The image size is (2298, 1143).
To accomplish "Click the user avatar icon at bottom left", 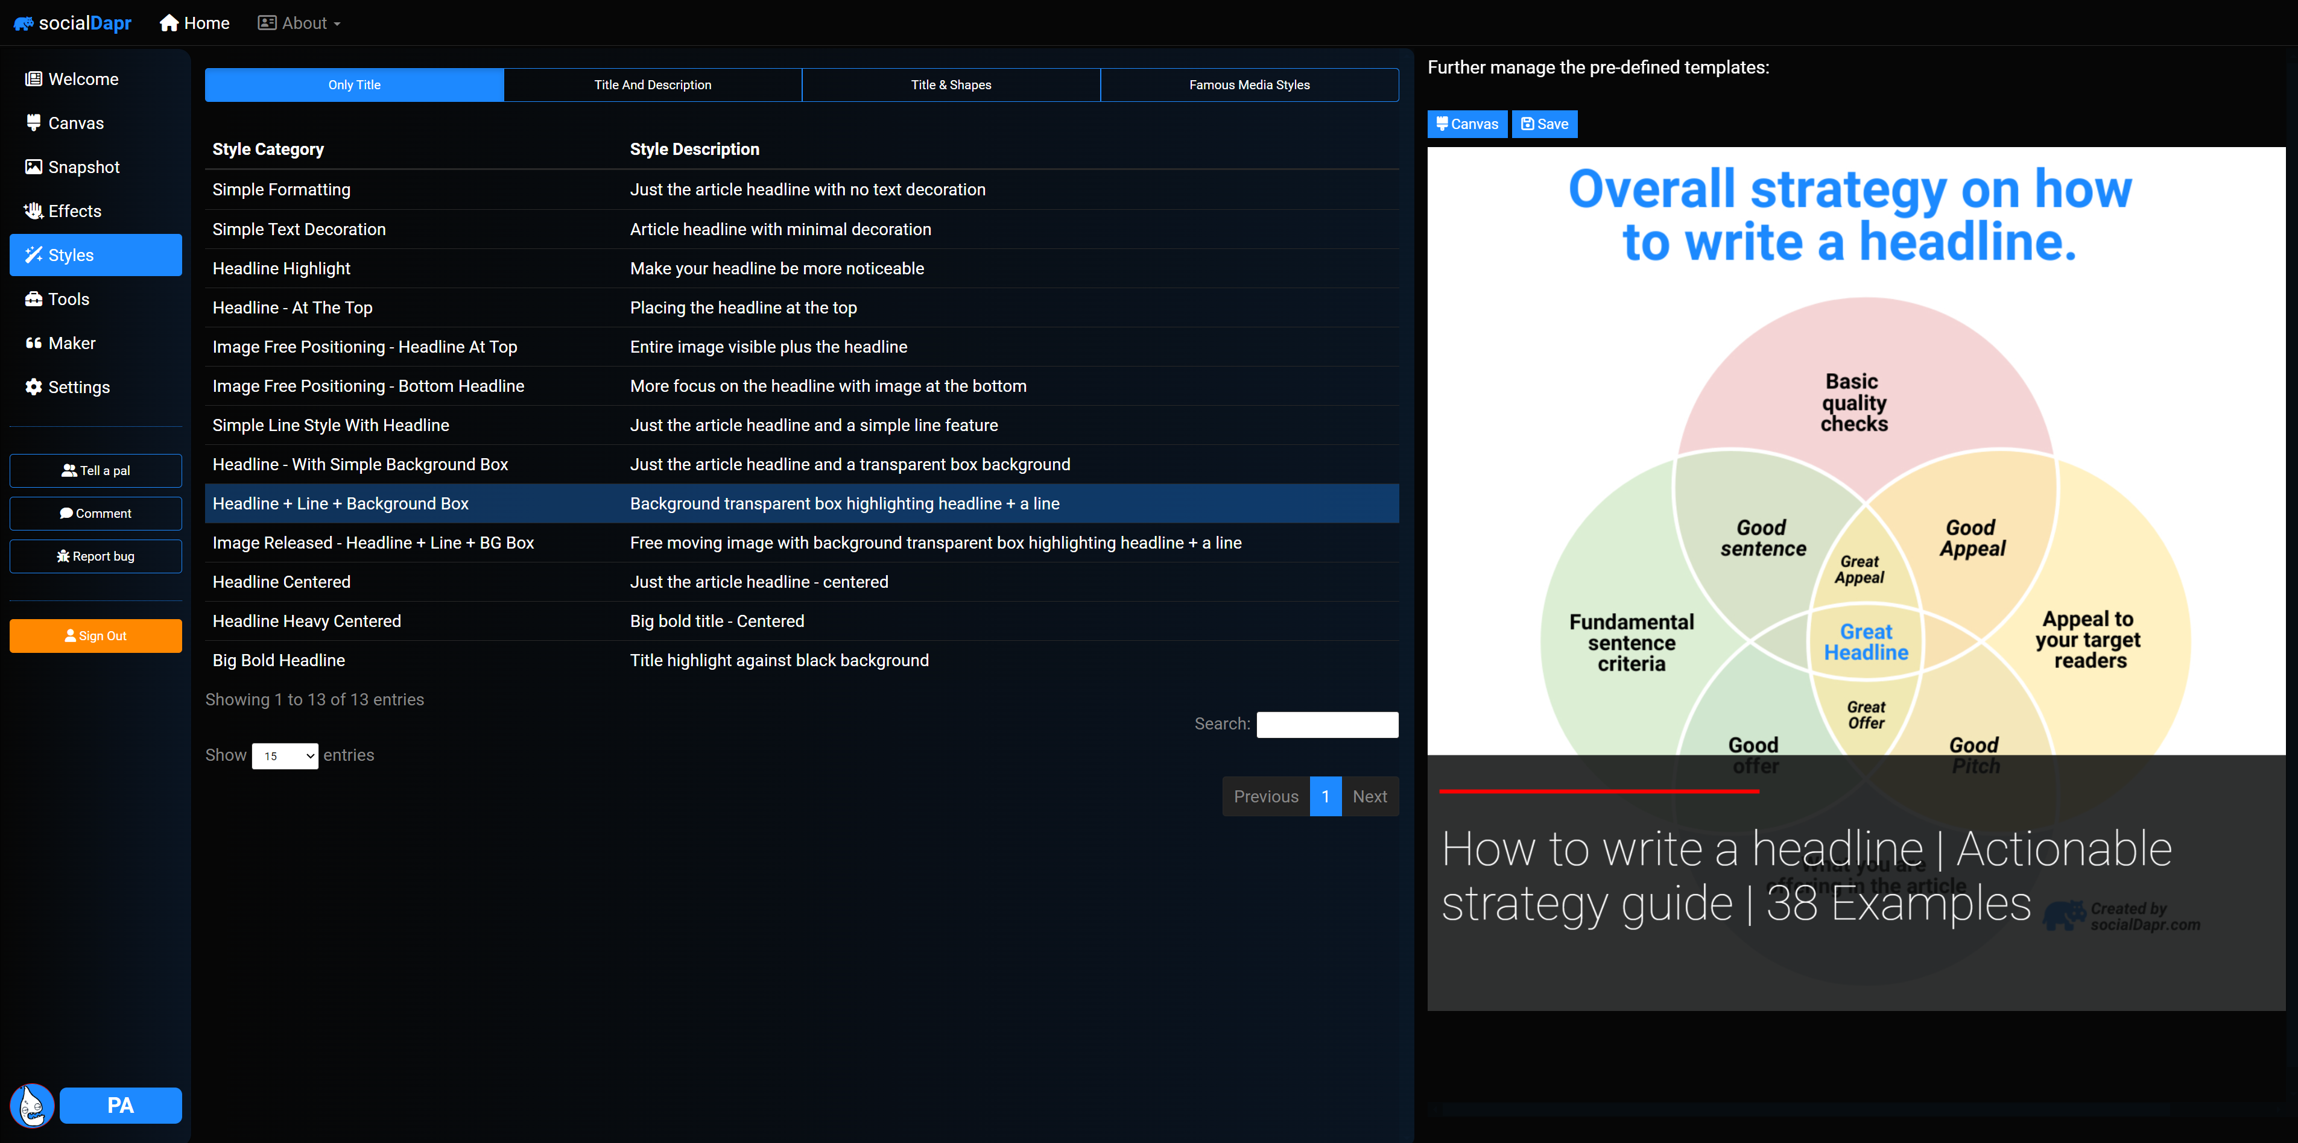I will (x=32, y=1106).
